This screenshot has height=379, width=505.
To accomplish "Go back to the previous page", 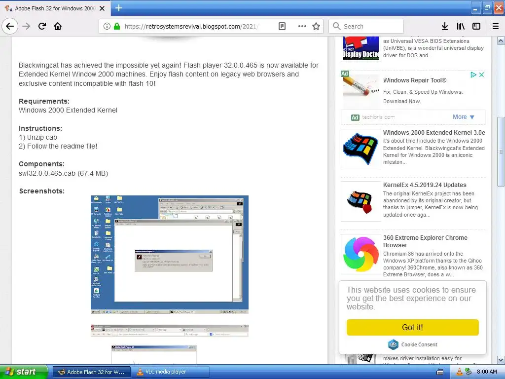I will (10, 26).
